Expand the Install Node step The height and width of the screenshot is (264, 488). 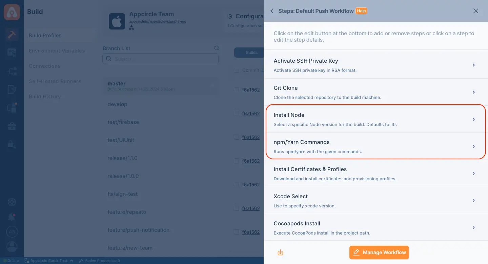click(375, 119)
